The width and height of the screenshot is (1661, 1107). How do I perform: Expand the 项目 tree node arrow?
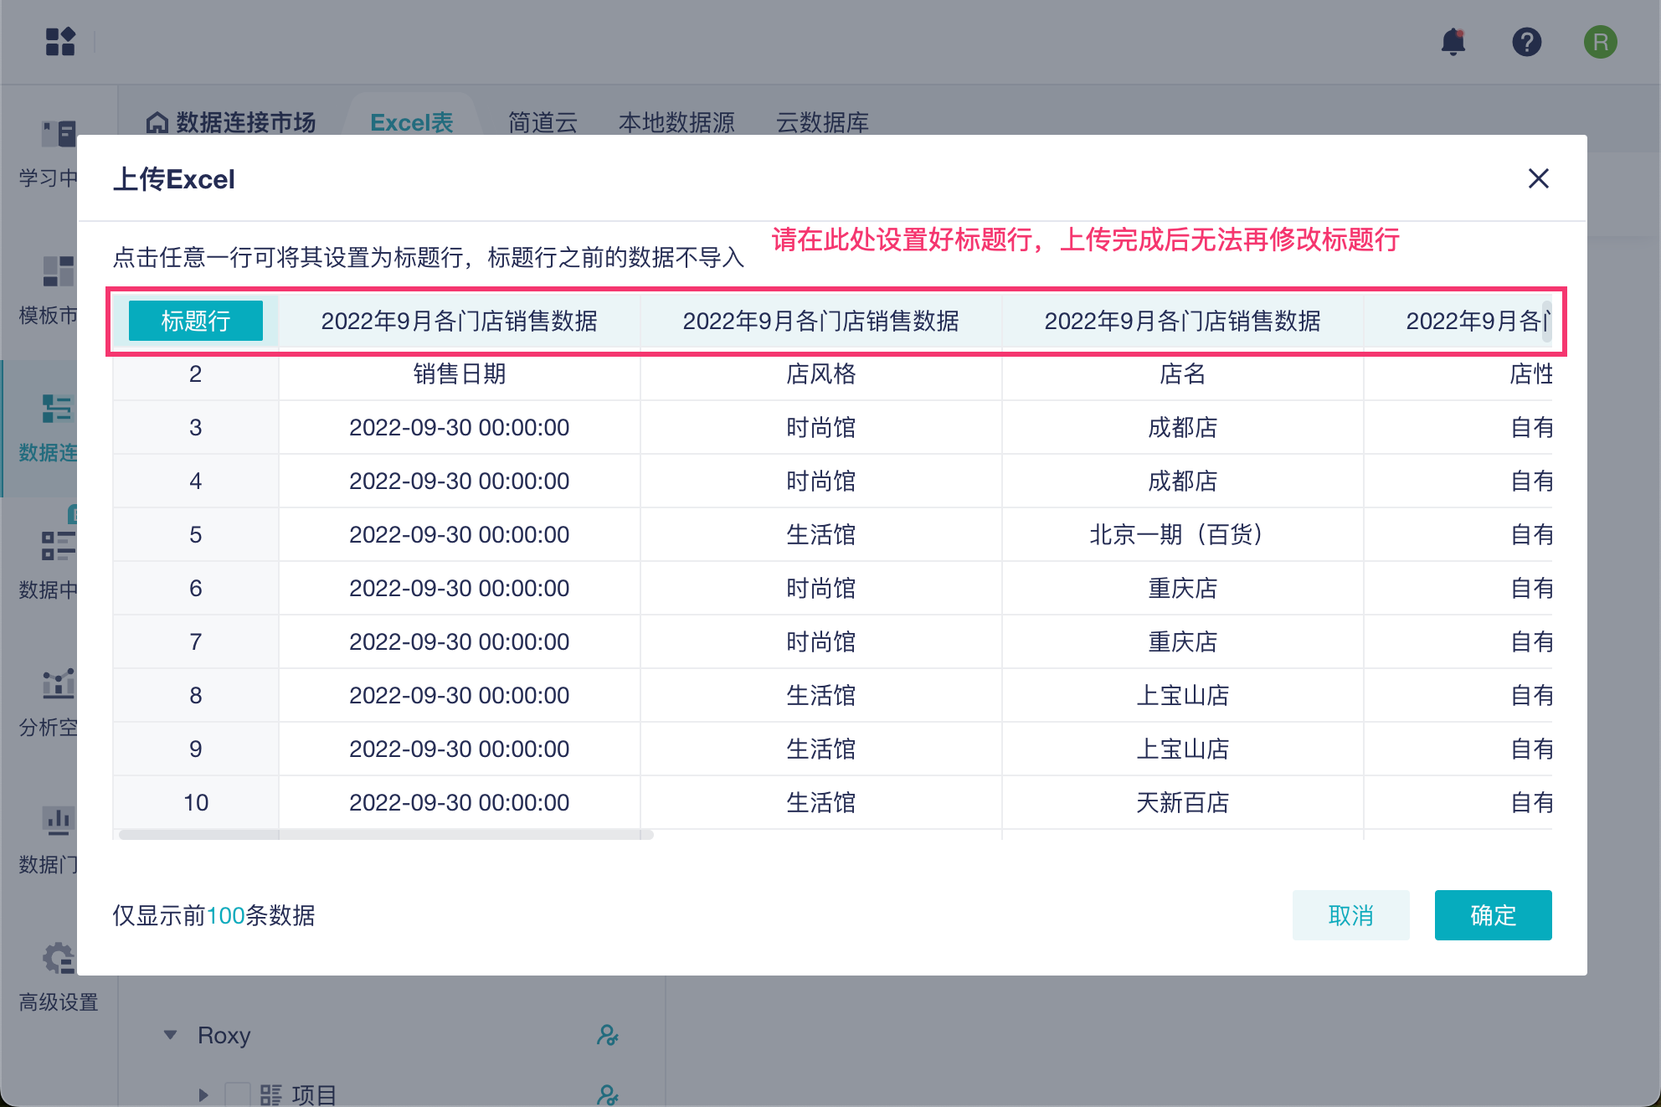pyautogui.click(x=202, y=1093)
